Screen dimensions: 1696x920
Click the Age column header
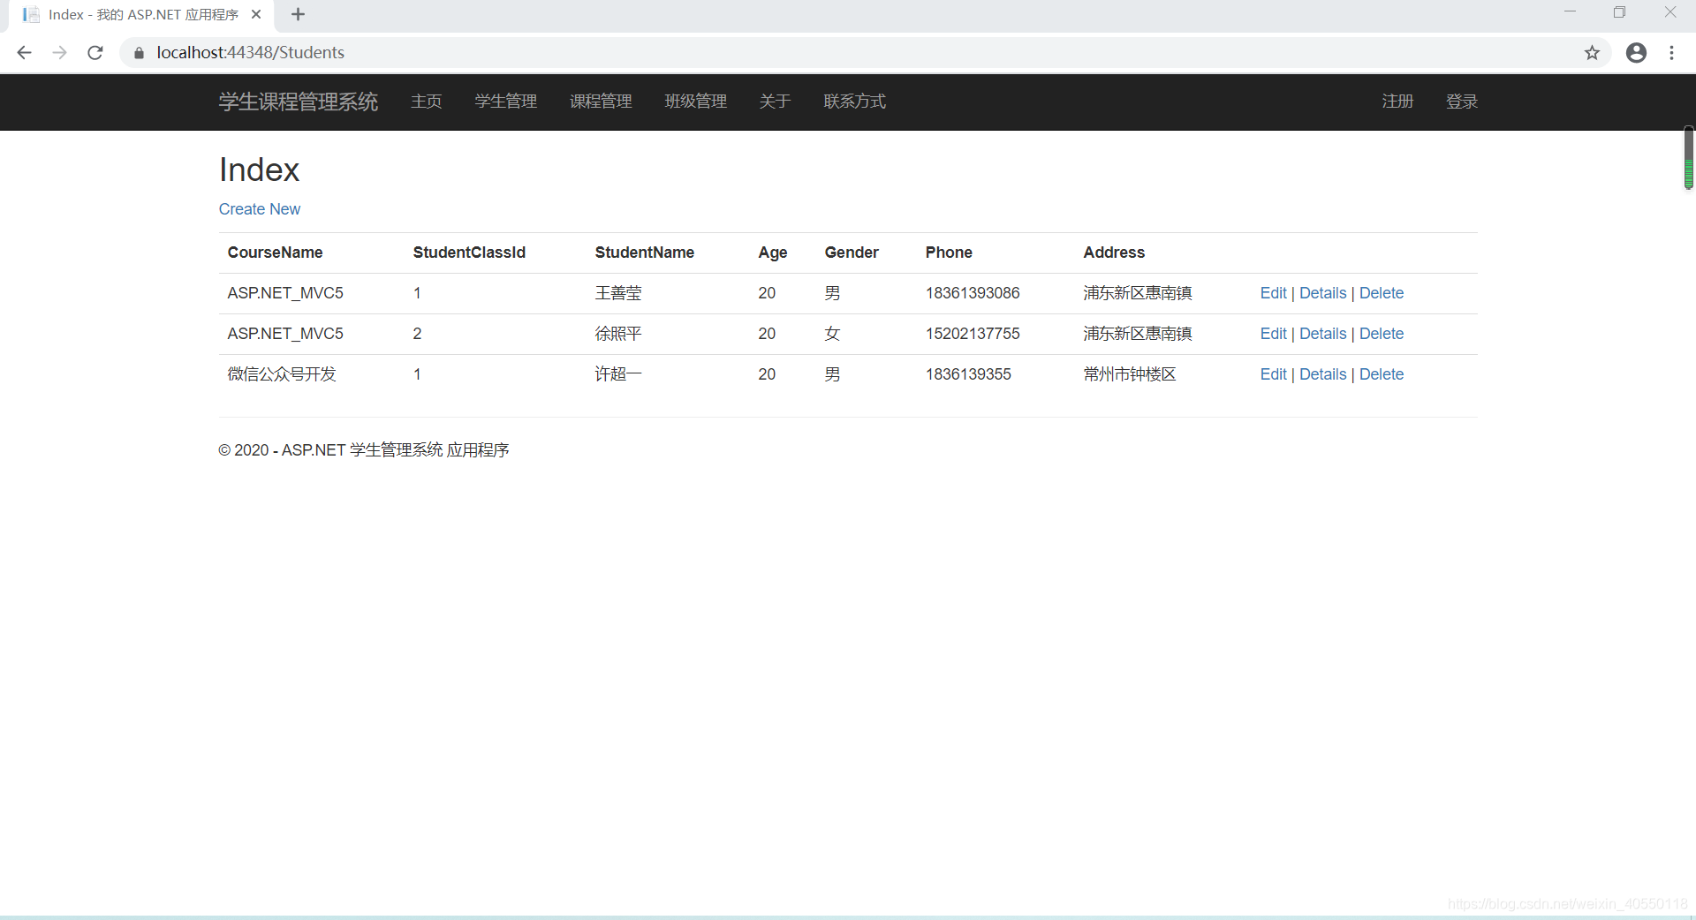772,253
